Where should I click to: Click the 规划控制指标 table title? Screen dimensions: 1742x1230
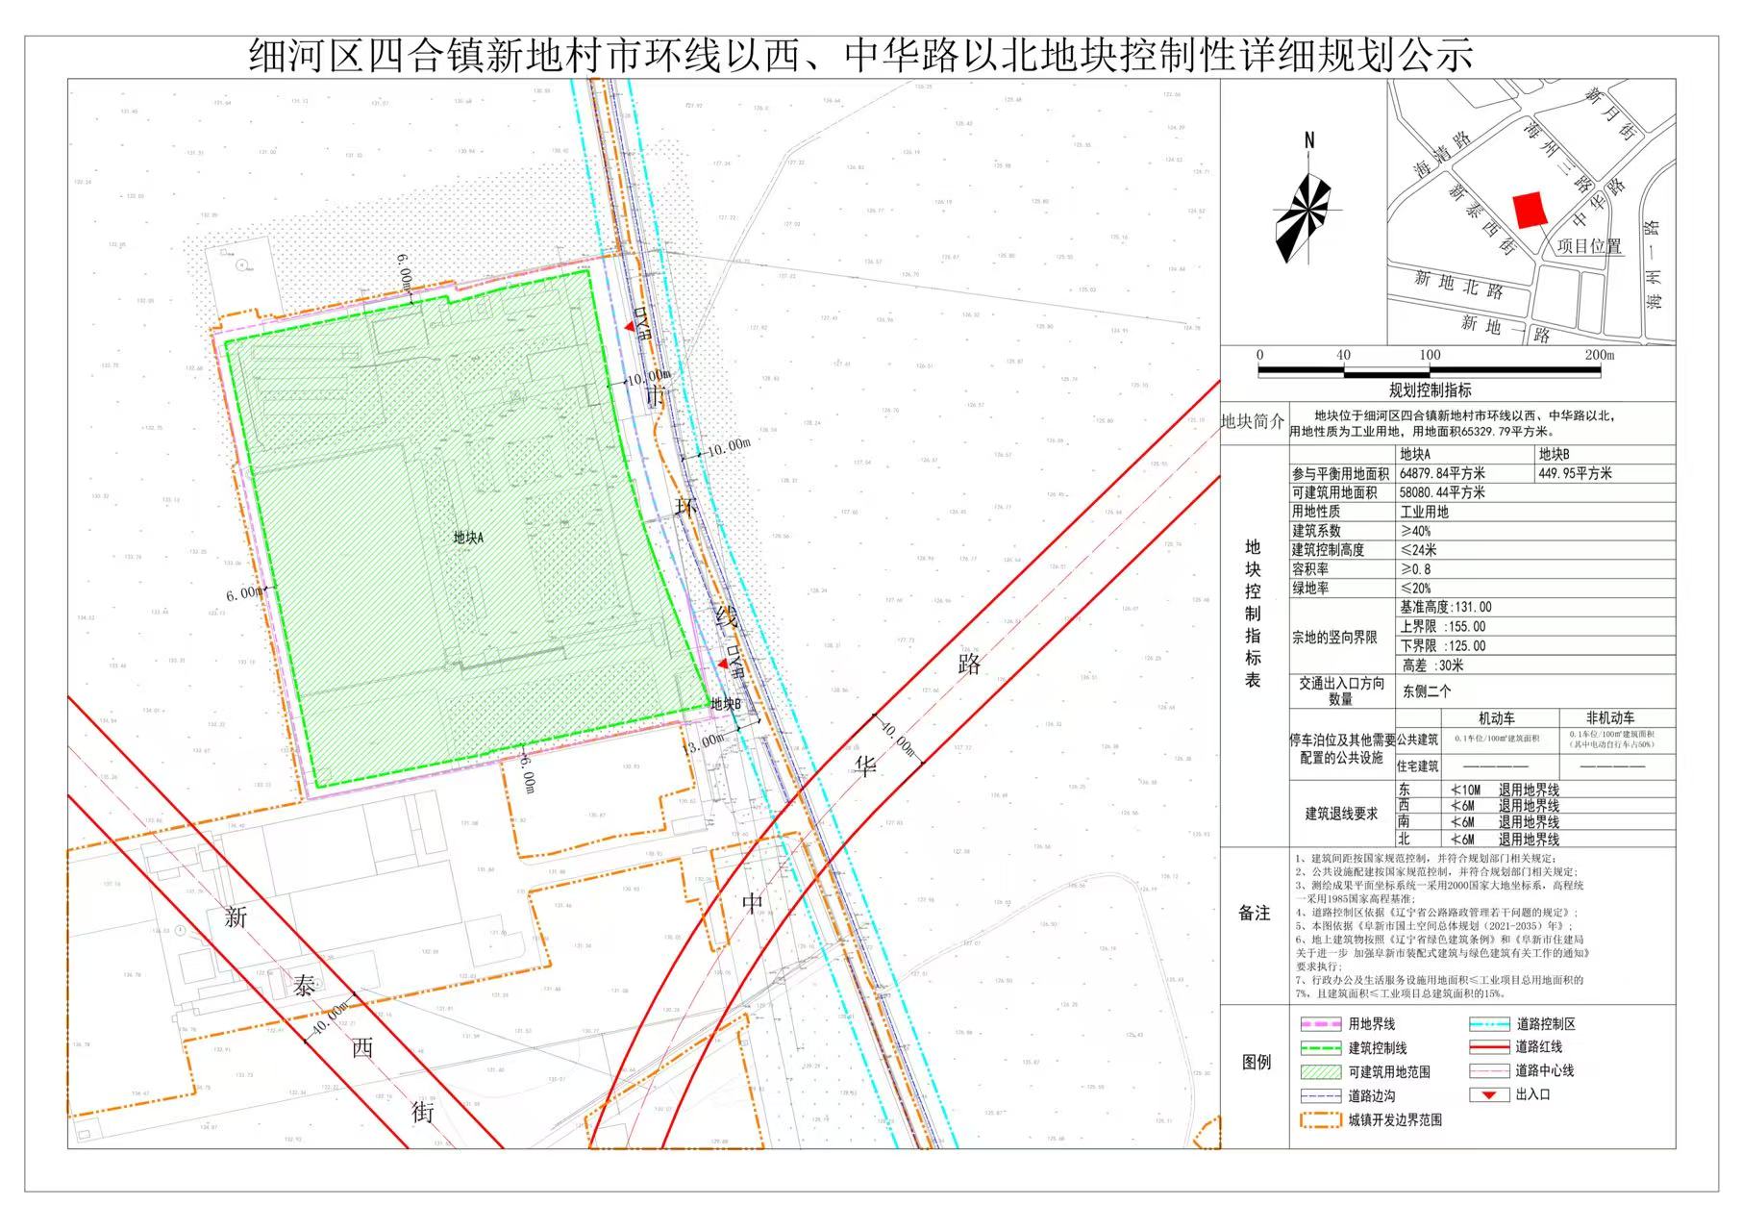(x=1431, y=389)
